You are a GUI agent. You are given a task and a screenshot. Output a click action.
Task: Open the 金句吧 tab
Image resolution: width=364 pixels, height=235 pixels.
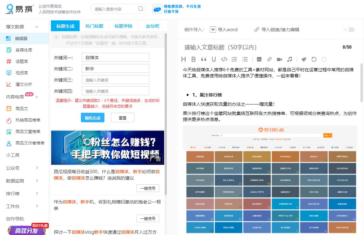point(152,25)
